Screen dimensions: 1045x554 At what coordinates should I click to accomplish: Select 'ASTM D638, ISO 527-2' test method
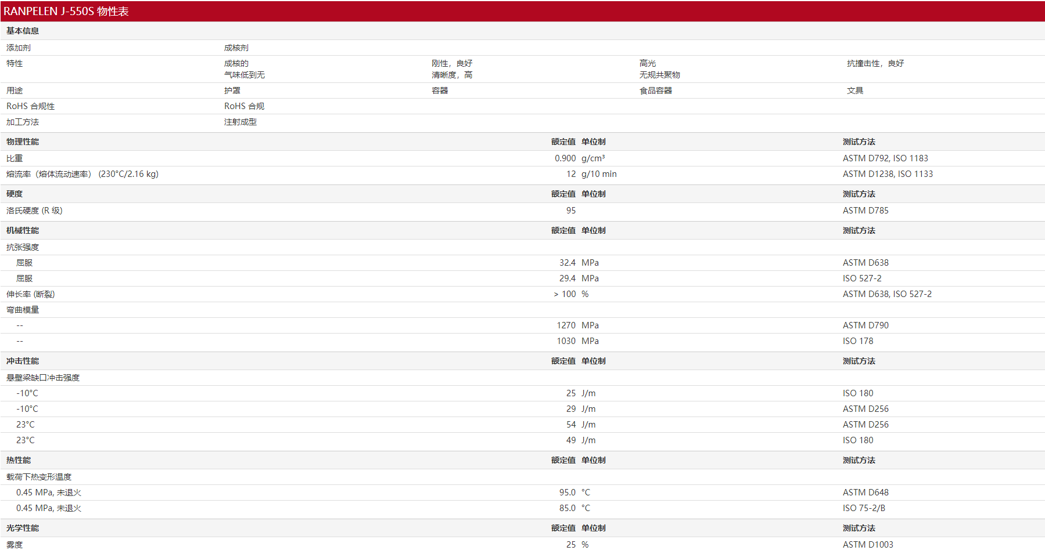coord(887,294)
